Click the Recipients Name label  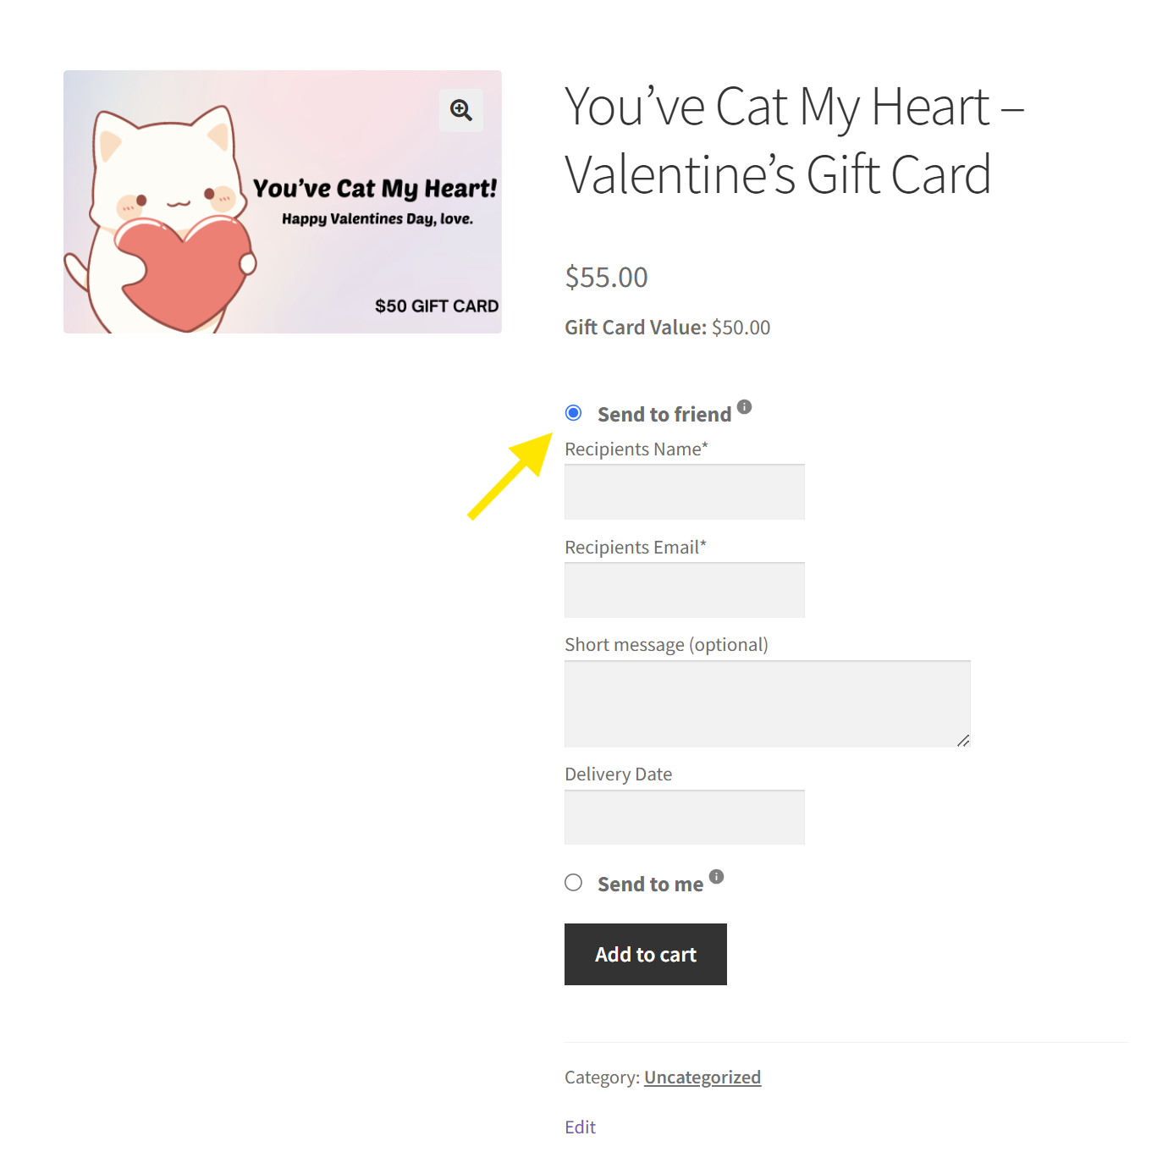[636, 449]
